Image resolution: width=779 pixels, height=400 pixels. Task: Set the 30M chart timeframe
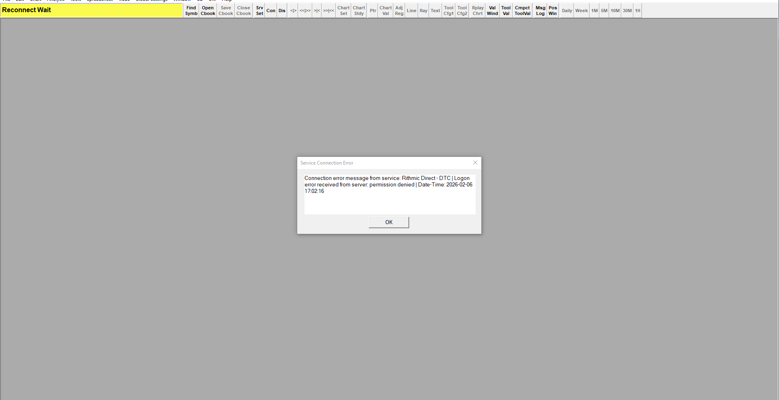coord(627,11)
